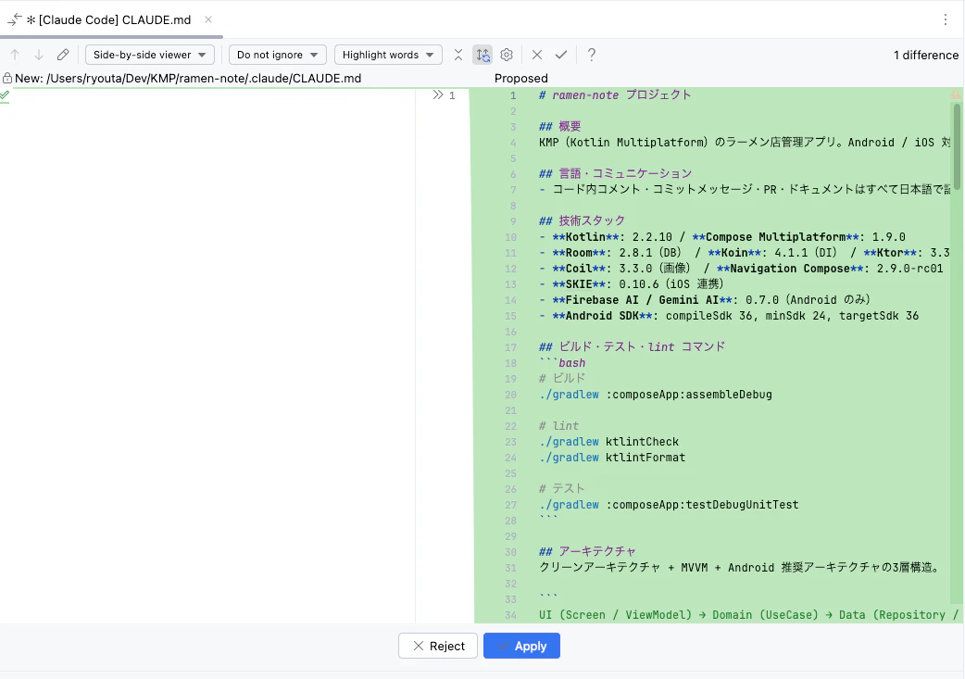Open the Side-by-side viewer dropdown
This screenshot has width=965, height=679.
tap(149, 55)
